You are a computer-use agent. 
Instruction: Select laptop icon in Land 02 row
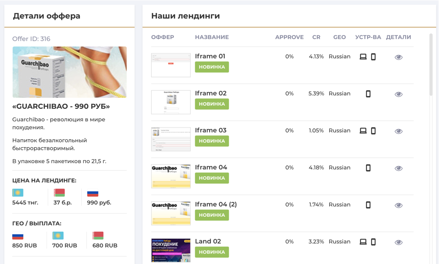[x=363, y=242]
